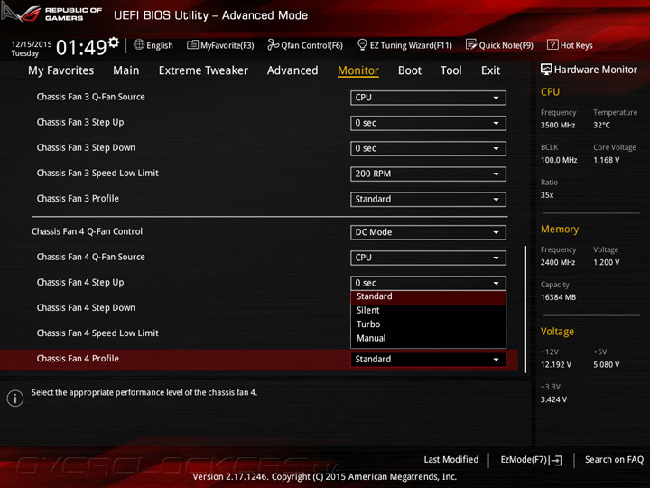Open Quick Note(F9)

click(499, 45)
